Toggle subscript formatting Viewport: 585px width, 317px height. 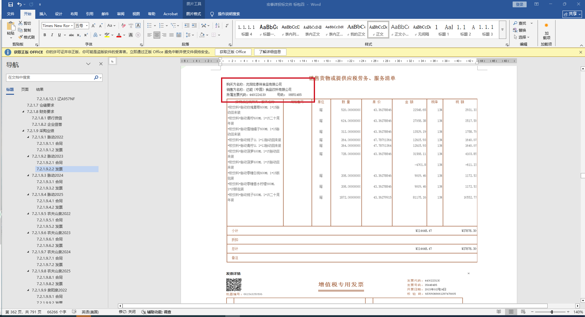click(79, 35)
